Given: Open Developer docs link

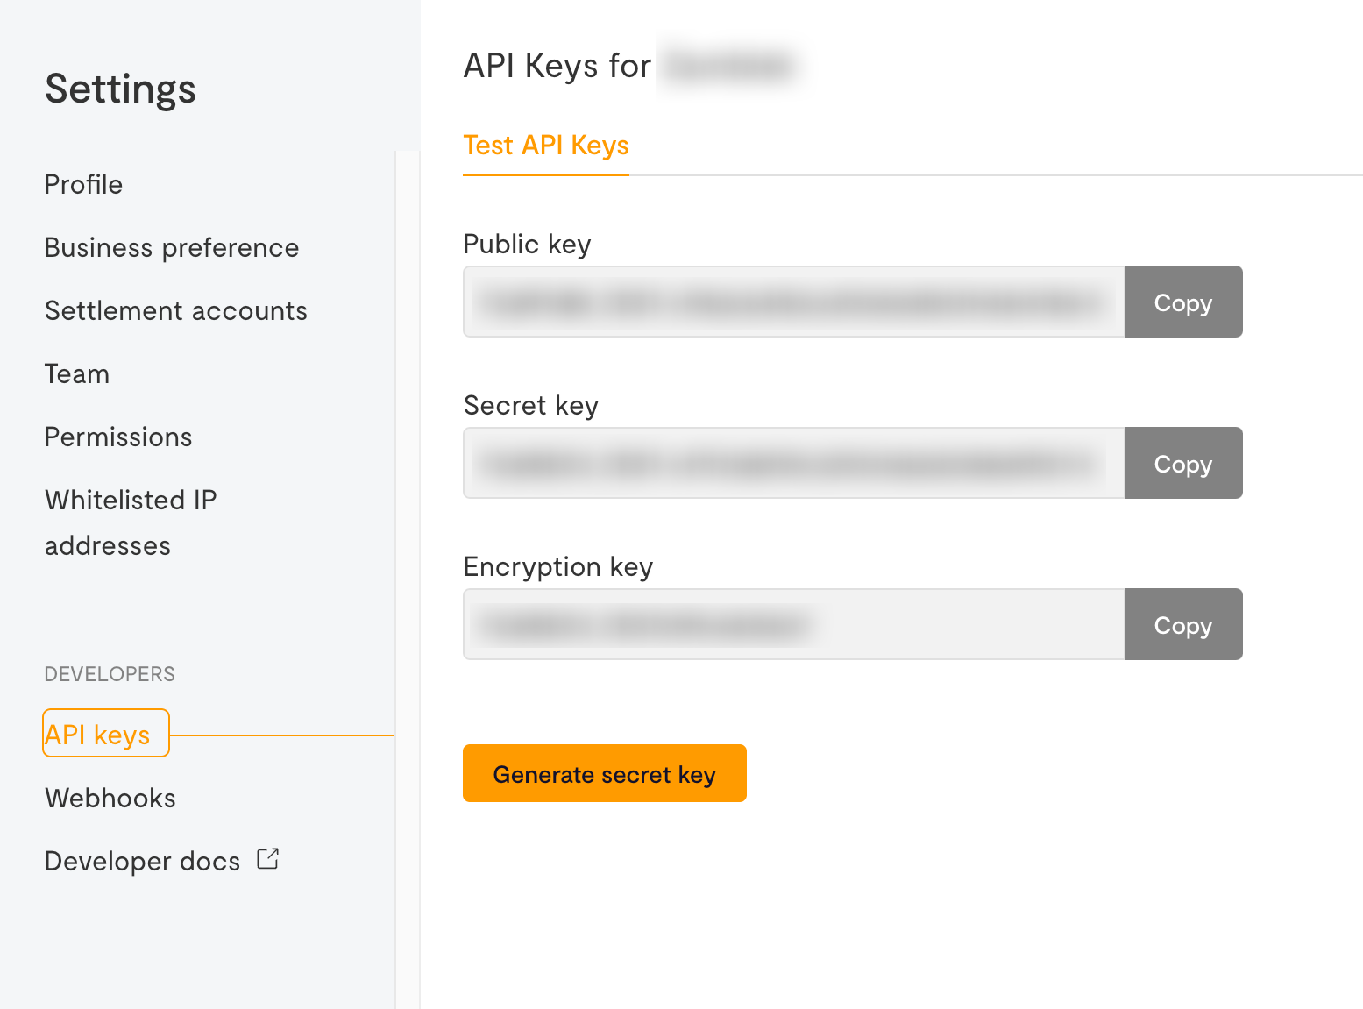Looking at the screenshot, I should (142, 862).
